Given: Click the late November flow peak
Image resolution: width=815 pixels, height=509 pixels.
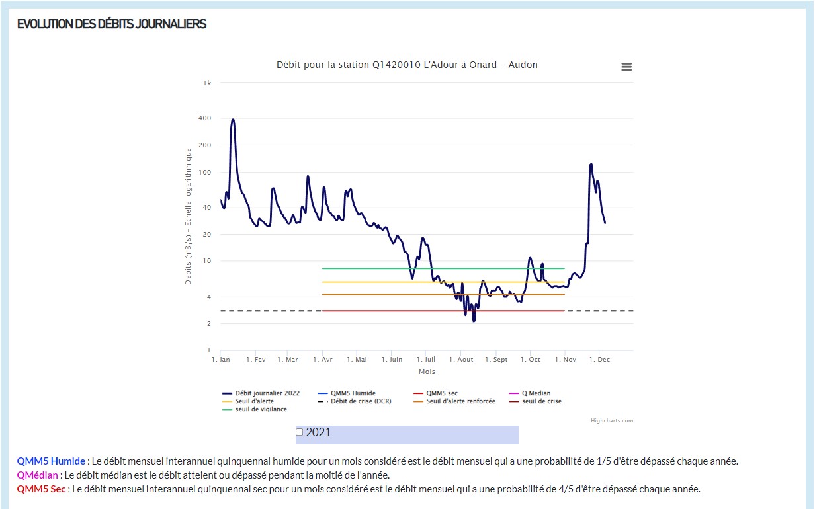Looking at the screenshot, I should coord(591,165).
